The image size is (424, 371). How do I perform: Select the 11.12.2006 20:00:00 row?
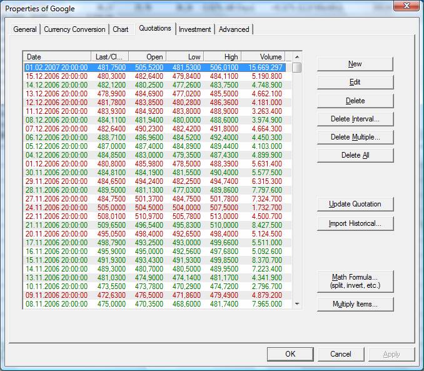click(158, 111)
